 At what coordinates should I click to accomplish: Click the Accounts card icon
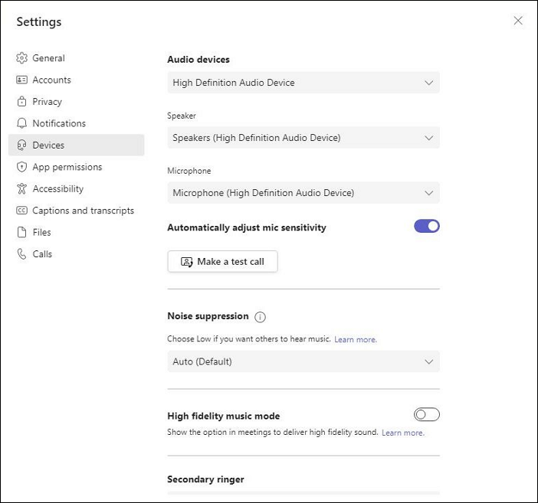[21, 80]
